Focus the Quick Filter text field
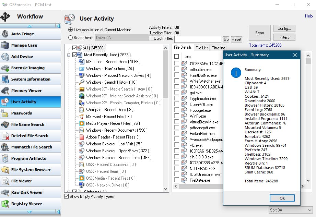Screen dimensions: 316x217 point(198,39)
